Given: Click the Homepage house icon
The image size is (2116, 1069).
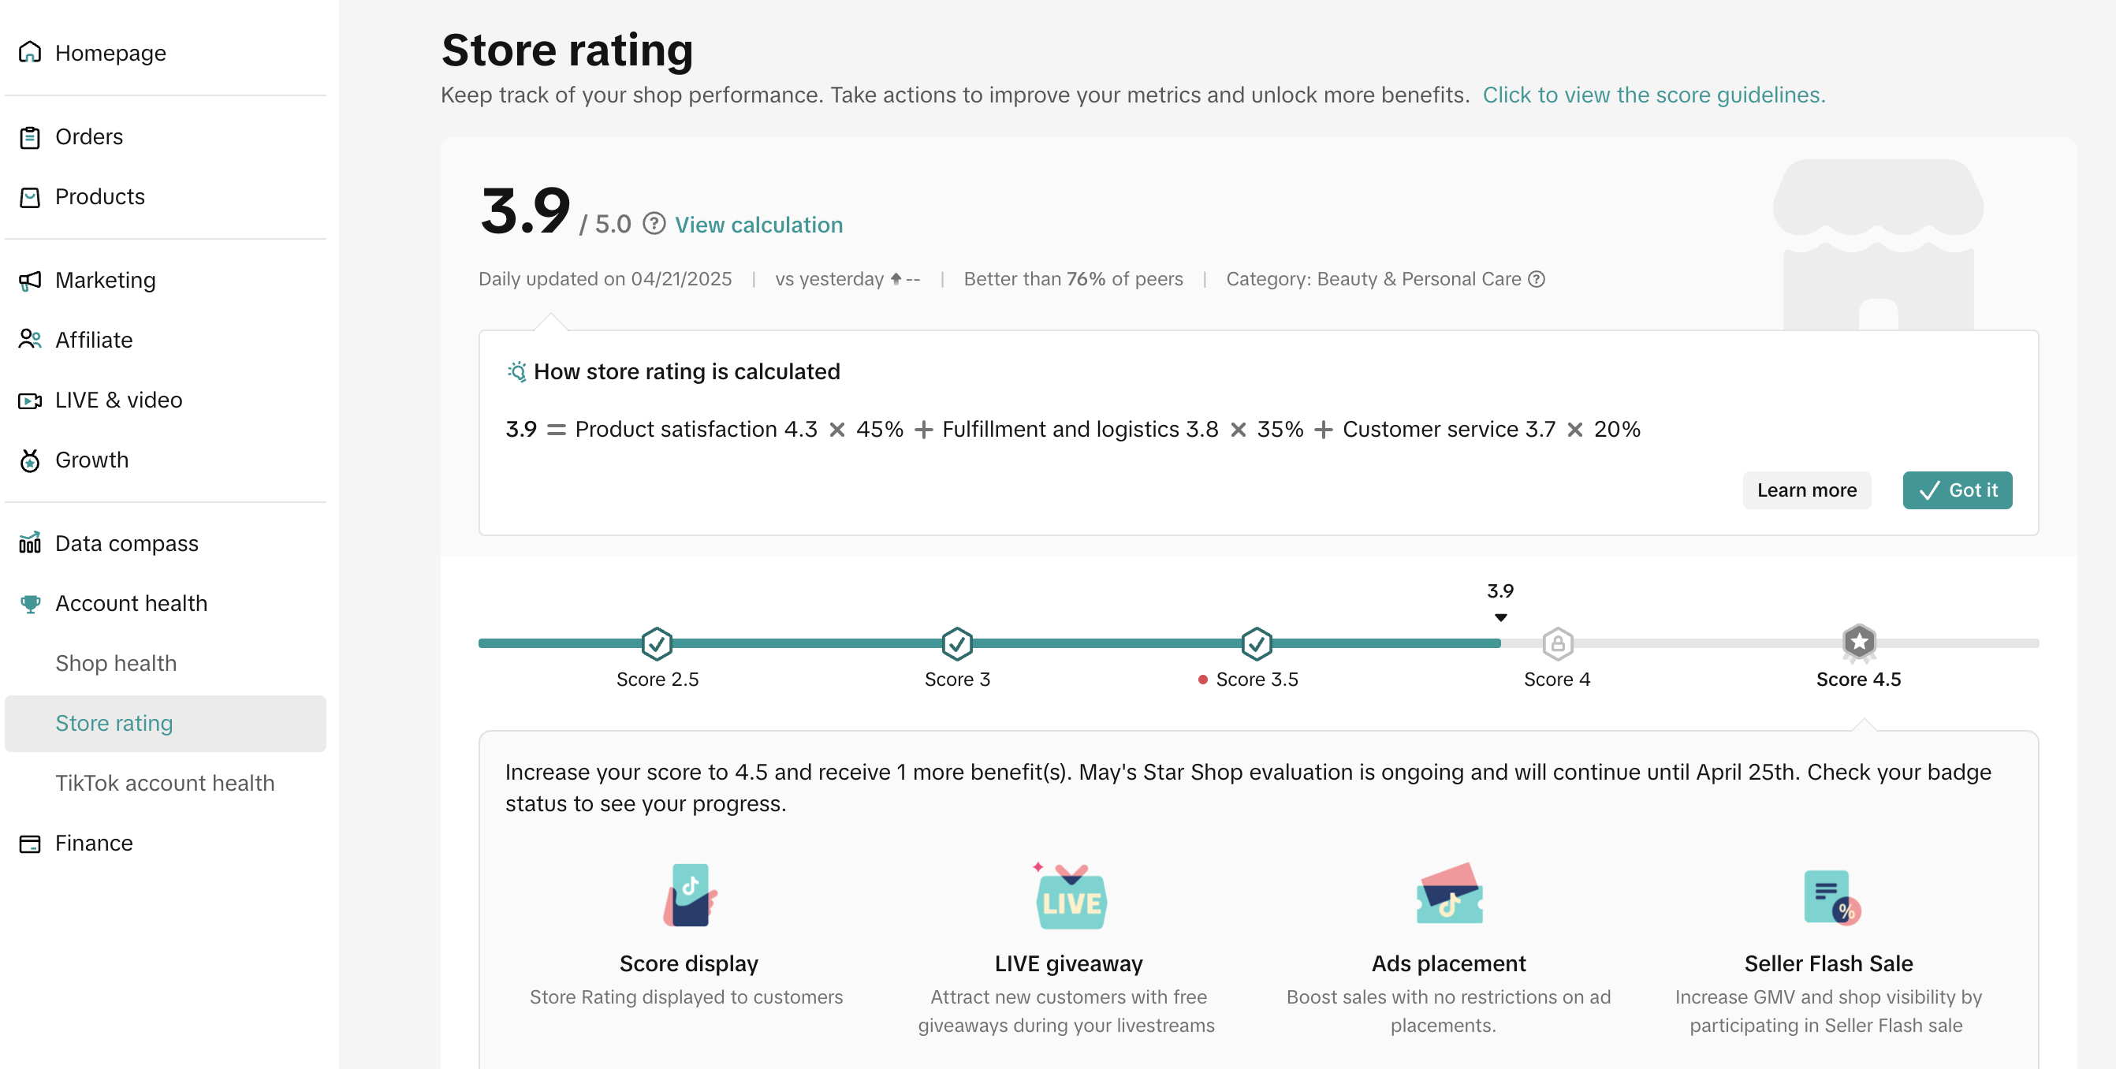Looking at the screenshot, I should tap(30, 53).
